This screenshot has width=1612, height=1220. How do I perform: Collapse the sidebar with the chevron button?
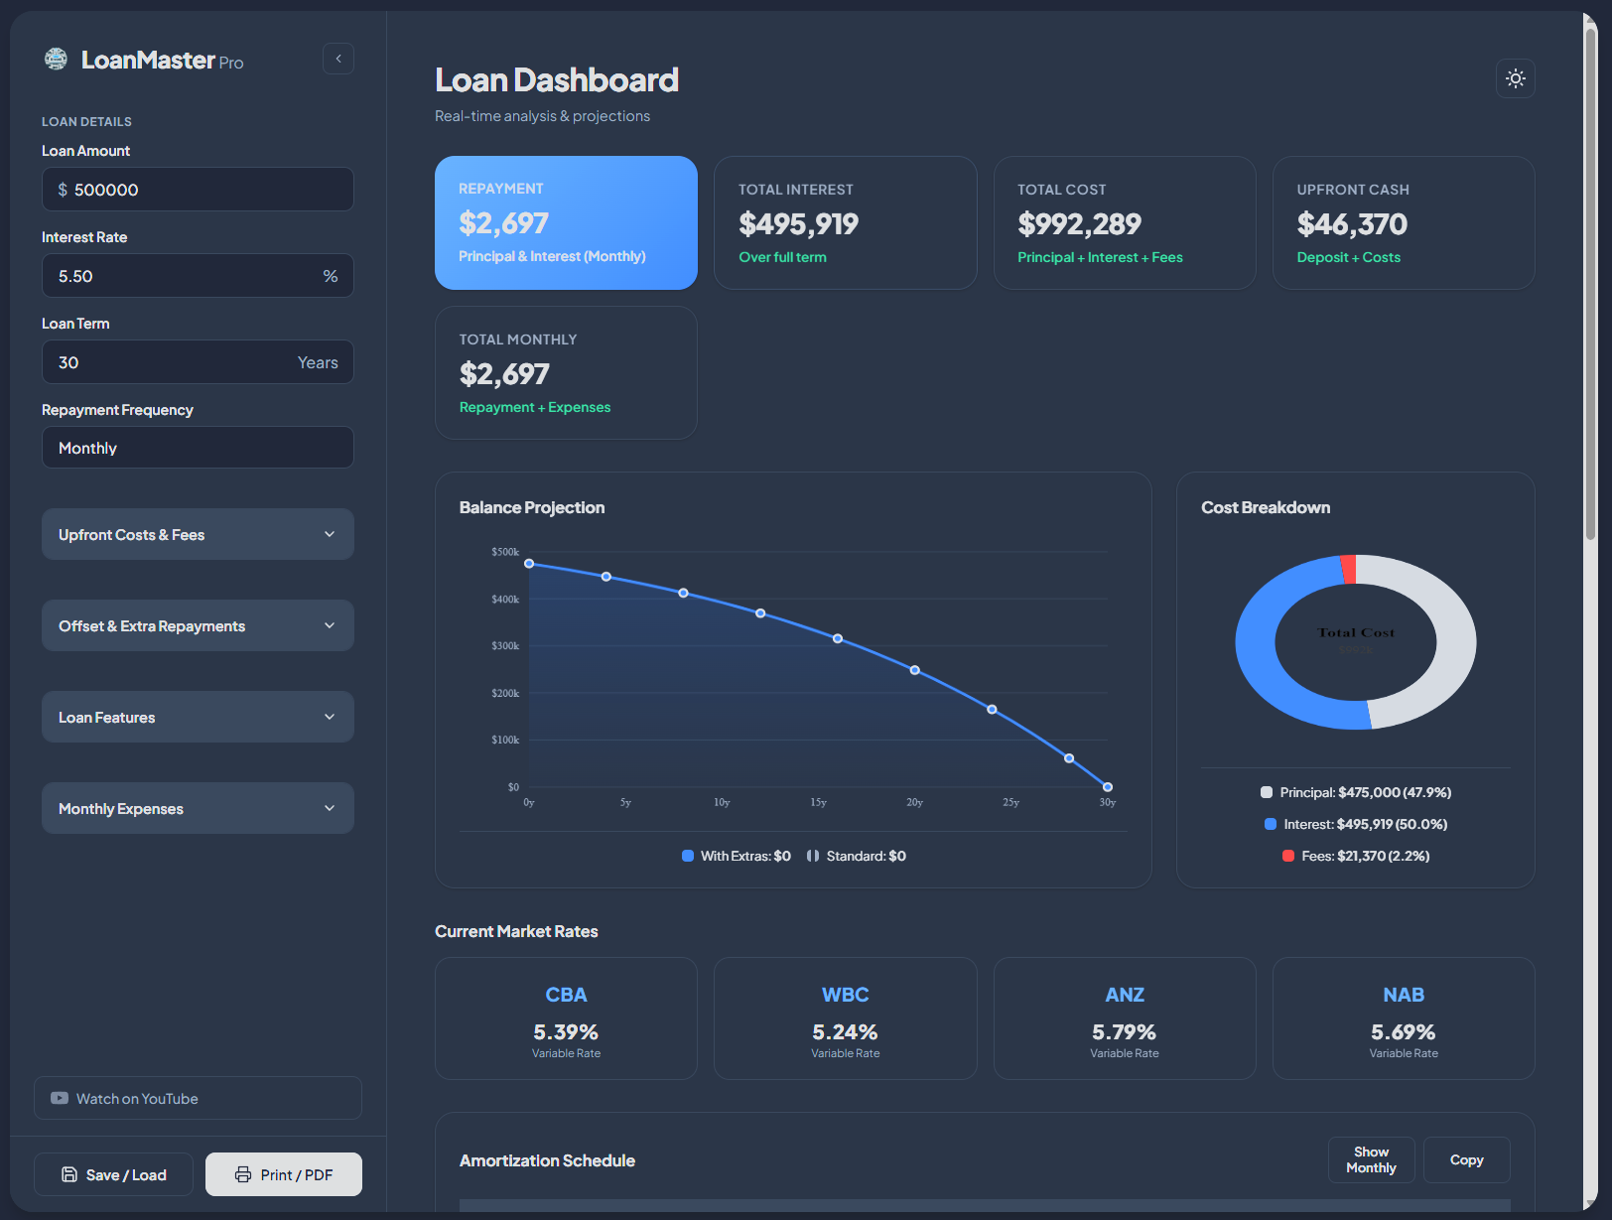point(338,59)
